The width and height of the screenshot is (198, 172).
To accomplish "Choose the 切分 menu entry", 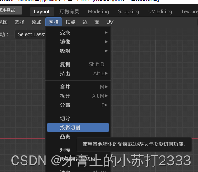I will [x=78, y=118].
